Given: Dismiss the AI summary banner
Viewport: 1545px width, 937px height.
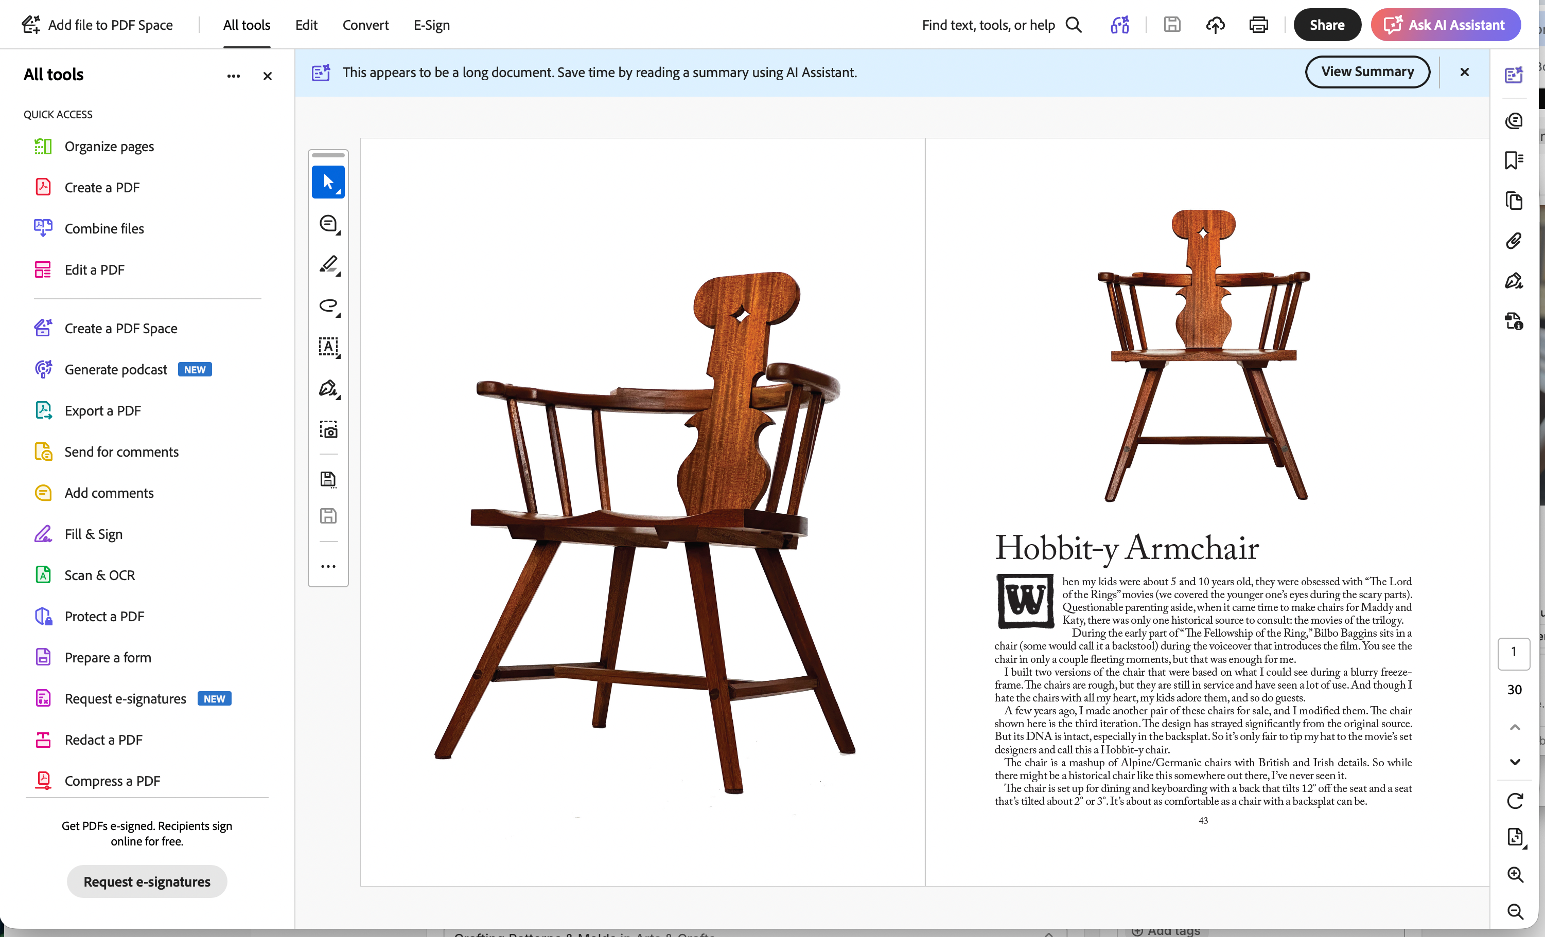Looking at the screenshot, I should coord(1465,72).
